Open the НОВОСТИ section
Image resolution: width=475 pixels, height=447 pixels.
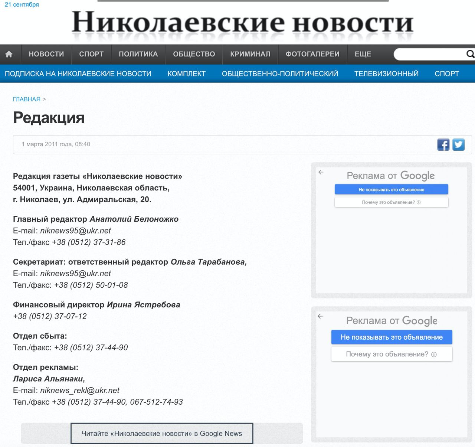tap(46, 54)
